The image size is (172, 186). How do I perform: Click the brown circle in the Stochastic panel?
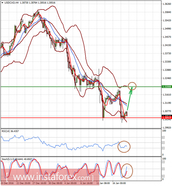click(x=127, y=171)
